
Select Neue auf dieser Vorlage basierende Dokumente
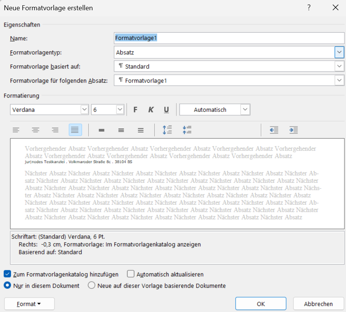91,286
